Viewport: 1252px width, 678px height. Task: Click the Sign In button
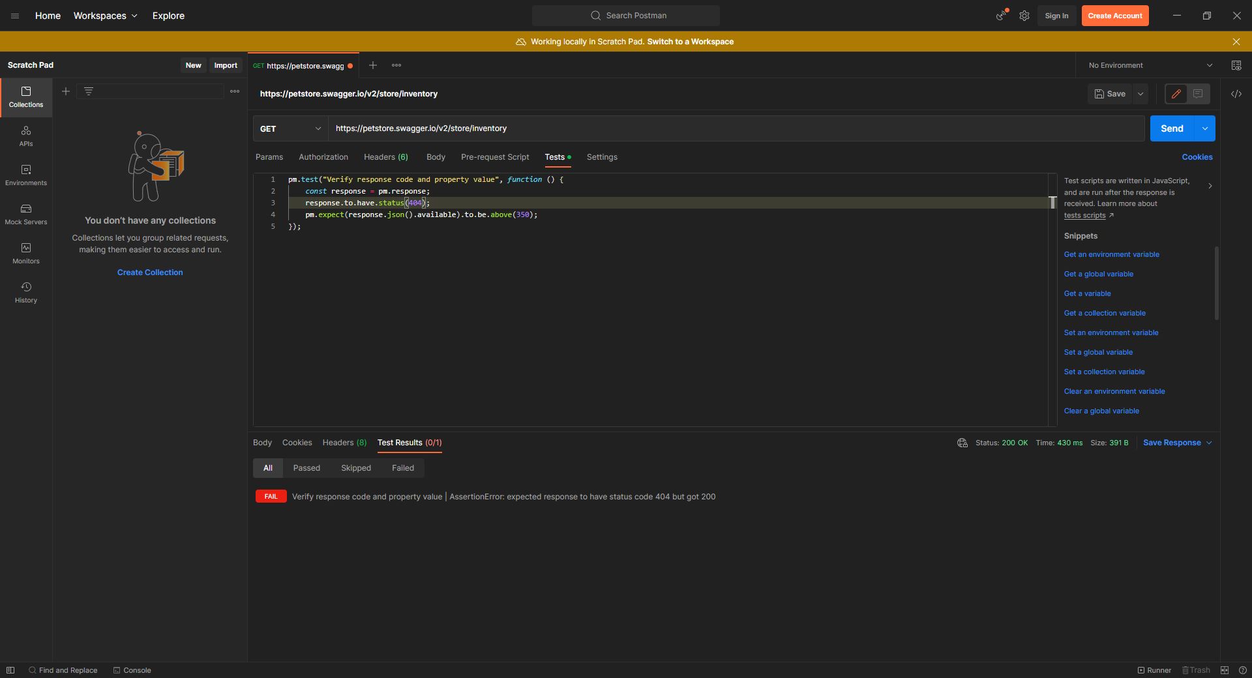coord(1056,16)
